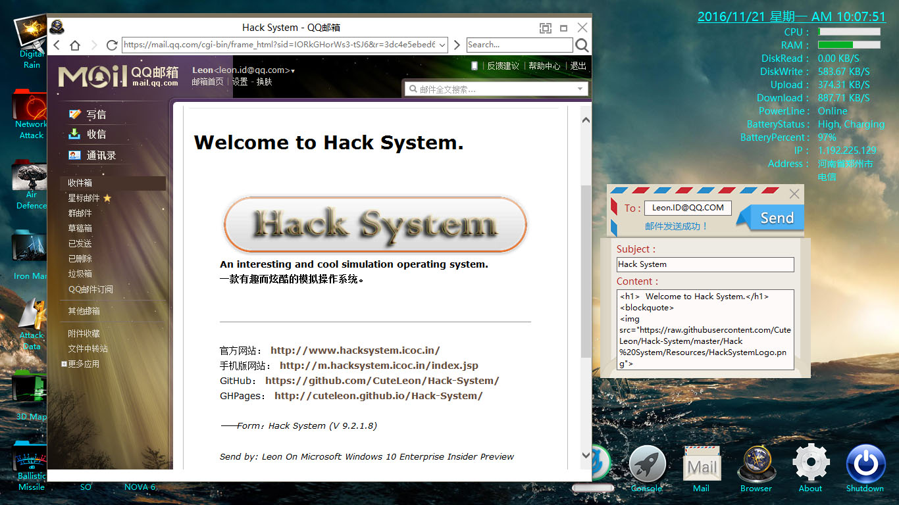Launch Mail from the dock
The width and height of the screenshot is (899, 505).
(702, 468)
